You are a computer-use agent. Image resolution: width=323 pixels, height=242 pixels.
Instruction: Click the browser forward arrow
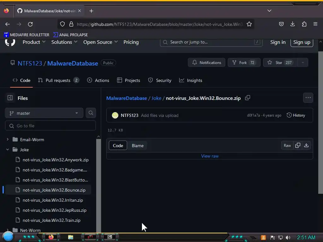[x=19, y=24]
